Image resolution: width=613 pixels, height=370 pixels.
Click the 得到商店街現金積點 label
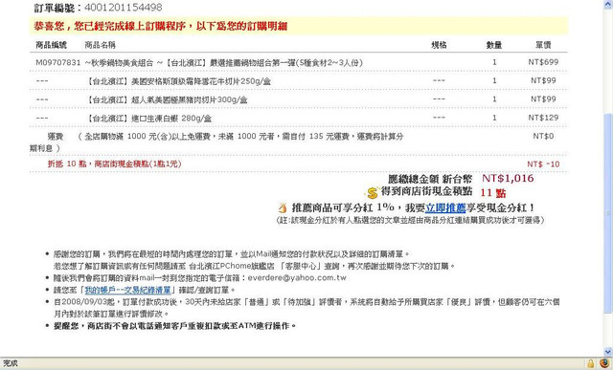pyautogui.click(x=426, y=191)
